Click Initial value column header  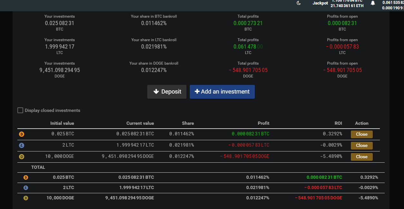(x=62, y=123)
